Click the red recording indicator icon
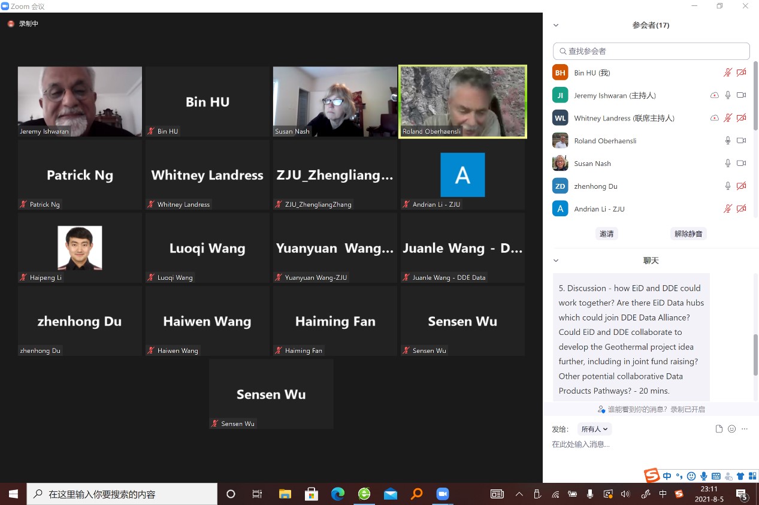759x505 pixels. (10, 24)
